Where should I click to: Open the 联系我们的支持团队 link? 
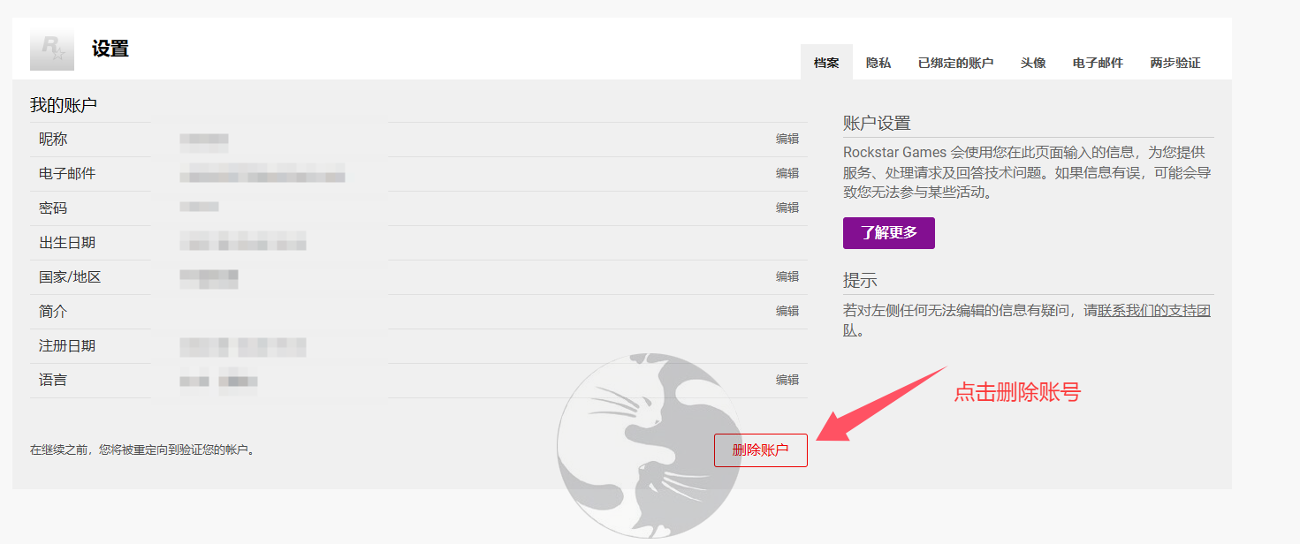[1153, 311]
